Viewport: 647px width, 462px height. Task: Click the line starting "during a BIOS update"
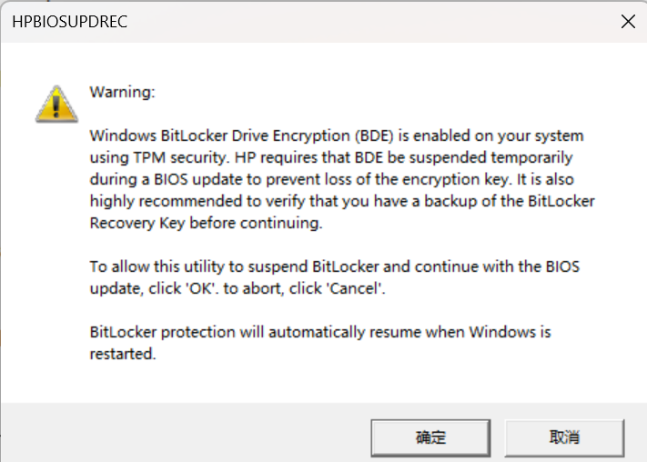coord(332,179)
